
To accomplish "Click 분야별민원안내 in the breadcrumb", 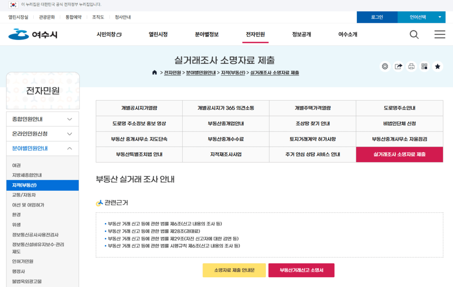I will pos(201,73).
